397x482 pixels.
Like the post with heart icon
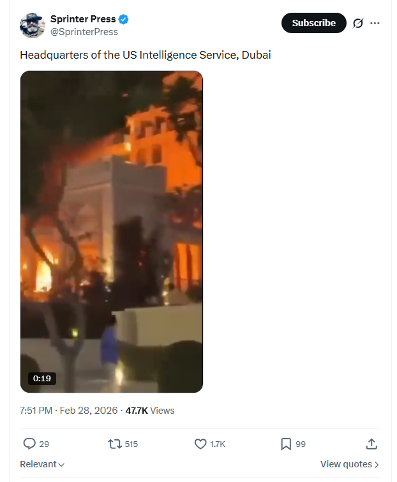click(200, 444)
